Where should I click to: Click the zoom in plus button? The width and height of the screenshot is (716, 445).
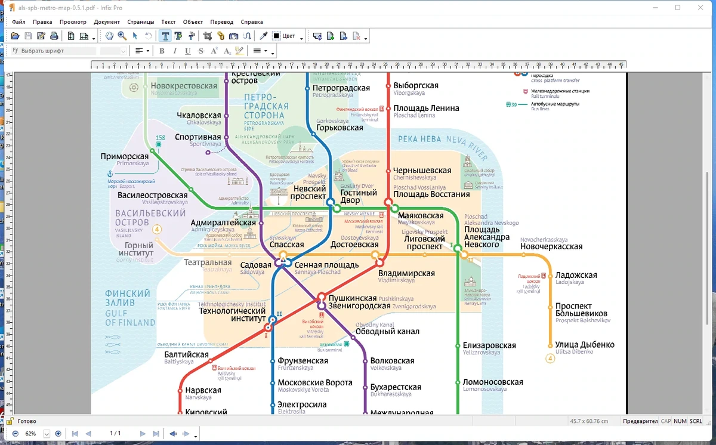(x=58, y=434)
